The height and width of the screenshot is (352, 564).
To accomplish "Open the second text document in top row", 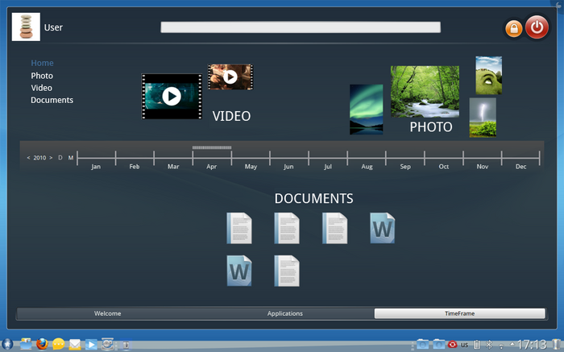I will [x=287, y=228].
